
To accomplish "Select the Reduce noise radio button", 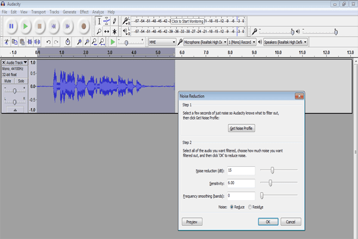I will pos(232,207).
